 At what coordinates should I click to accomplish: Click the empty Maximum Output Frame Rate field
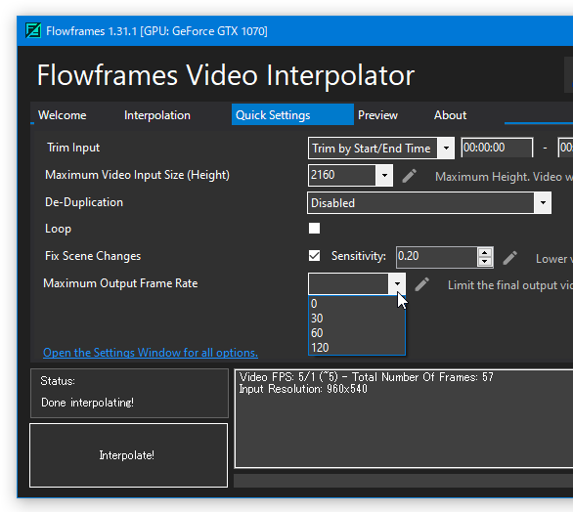[x=348, y=283]
